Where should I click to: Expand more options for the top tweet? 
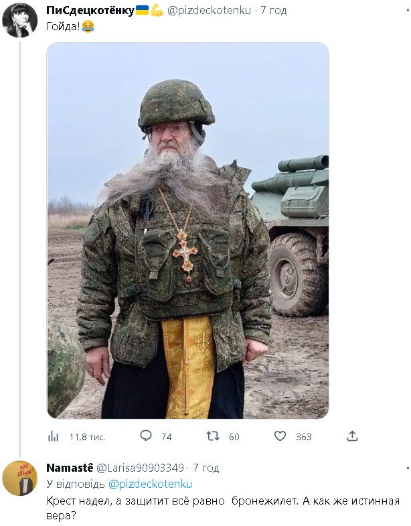pyautogui.click(x=407, y=11)
